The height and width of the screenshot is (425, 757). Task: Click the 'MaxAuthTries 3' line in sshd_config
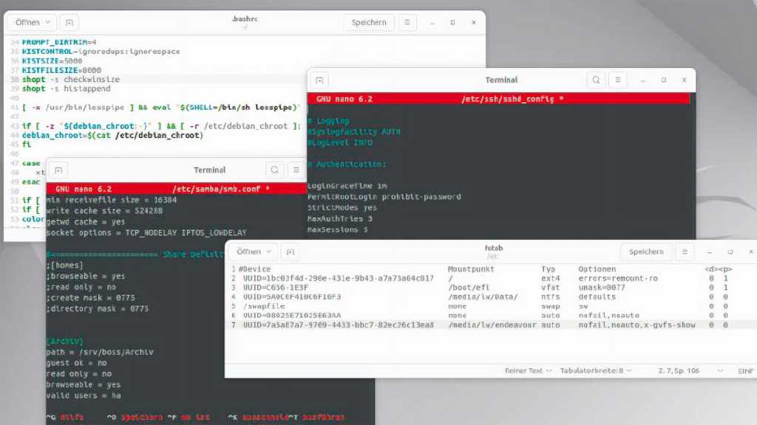point(340,218)
